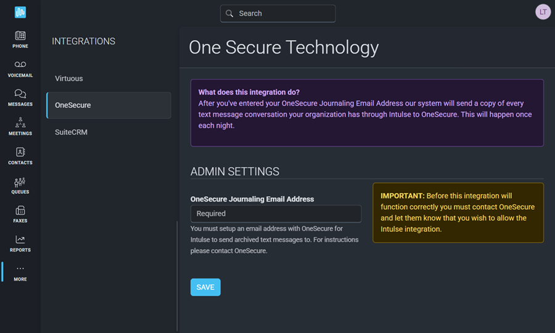Open the LT user avatar menu
555x333 pixels.
[x=543, y=12]
